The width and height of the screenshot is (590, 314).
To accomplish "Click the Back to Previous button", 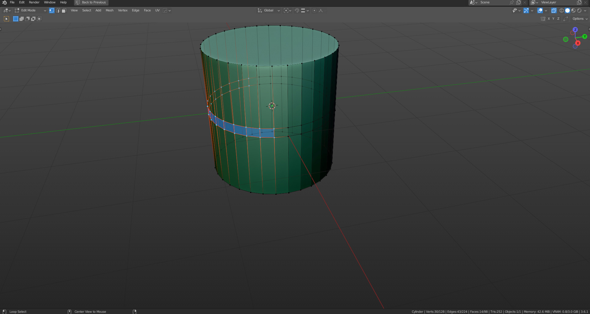I will click(x=91, y=2).
